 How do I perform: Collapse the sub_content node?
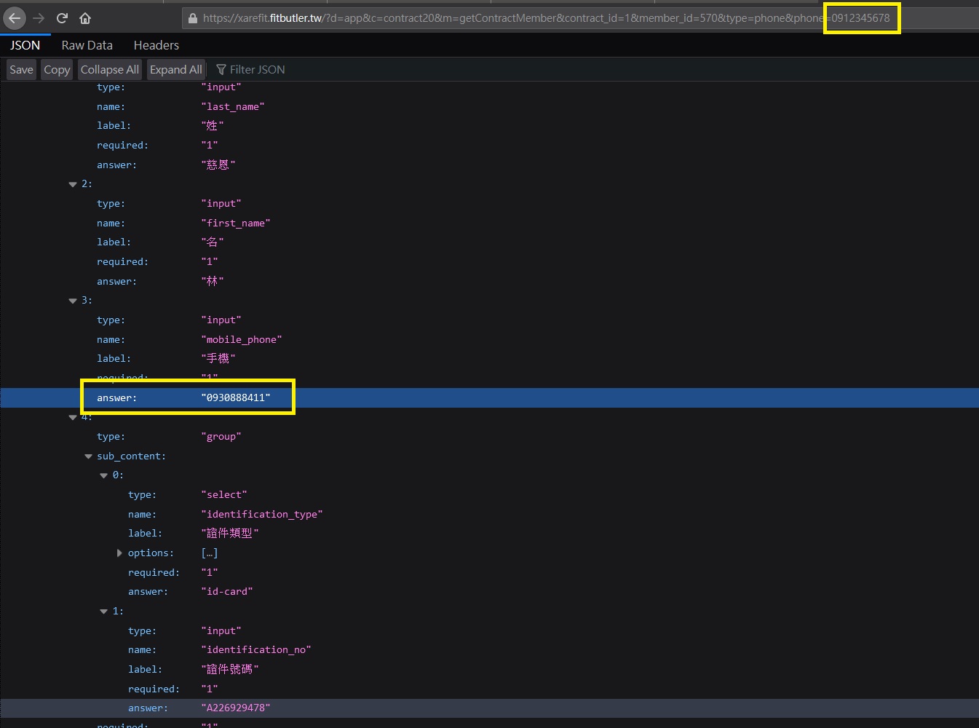point(88,456)
